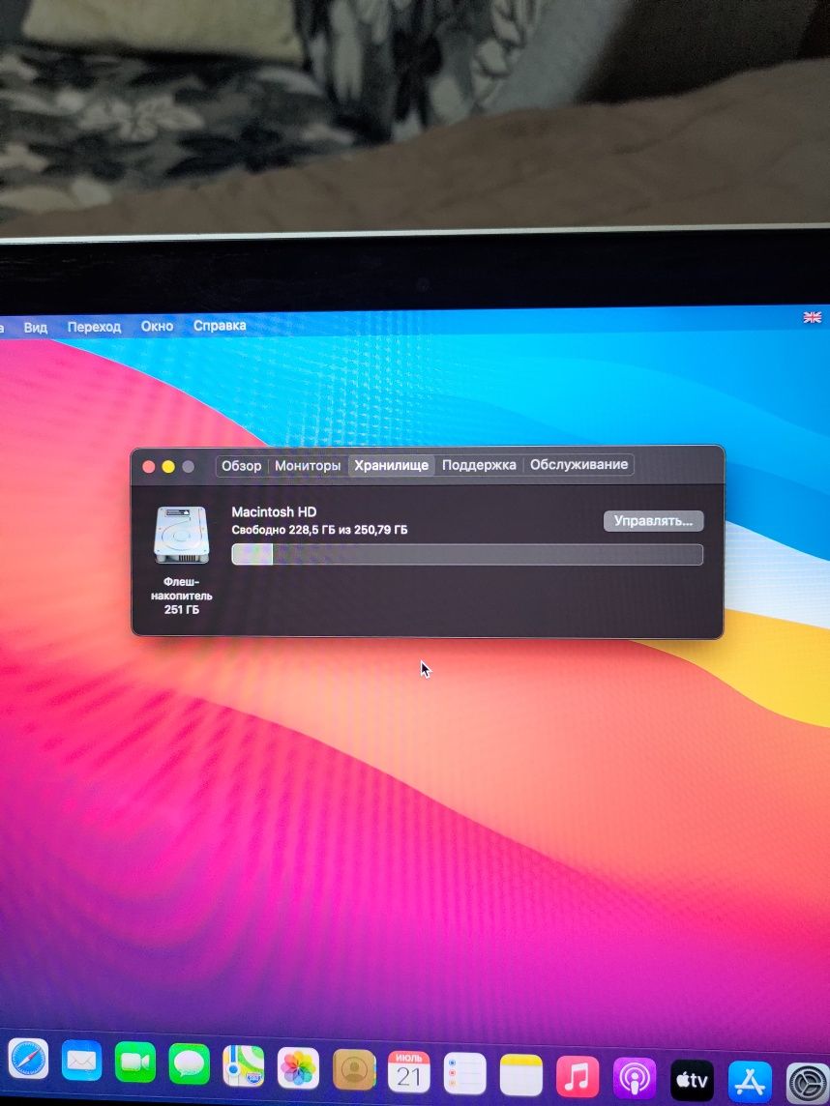Open the Обслуживание tab
This screenshot has height=1106, width=830.
click(x=578, y=465)
